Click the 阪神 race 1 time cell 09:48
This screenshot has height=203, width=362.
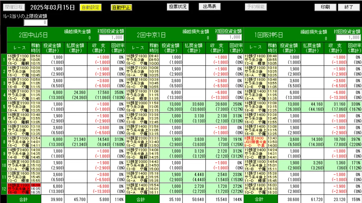(x=272, y=60)
